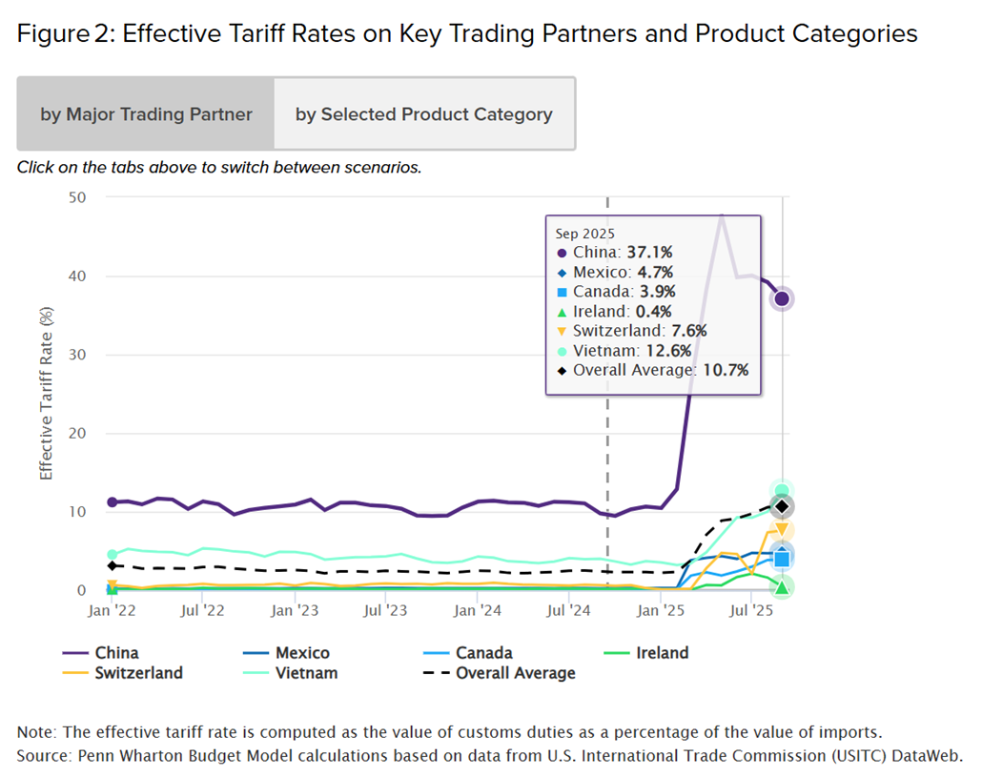Click the blue Canada square marker

click(x=782, y=560)
